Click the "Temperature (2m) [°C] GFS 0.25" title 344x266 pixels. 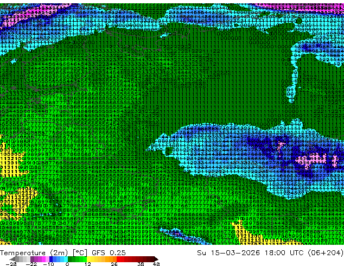[x=63, y=253]
